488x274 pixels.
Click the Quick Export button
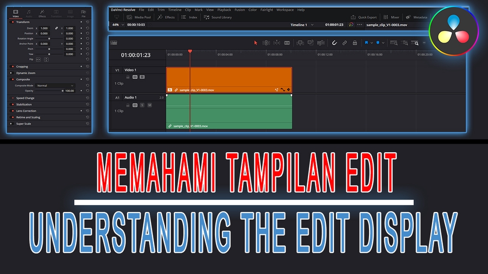[x=364, y=17]
